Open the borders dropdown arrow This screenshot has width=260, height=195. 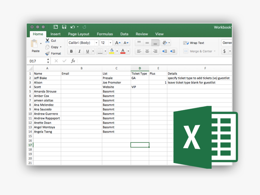[105, 51]
